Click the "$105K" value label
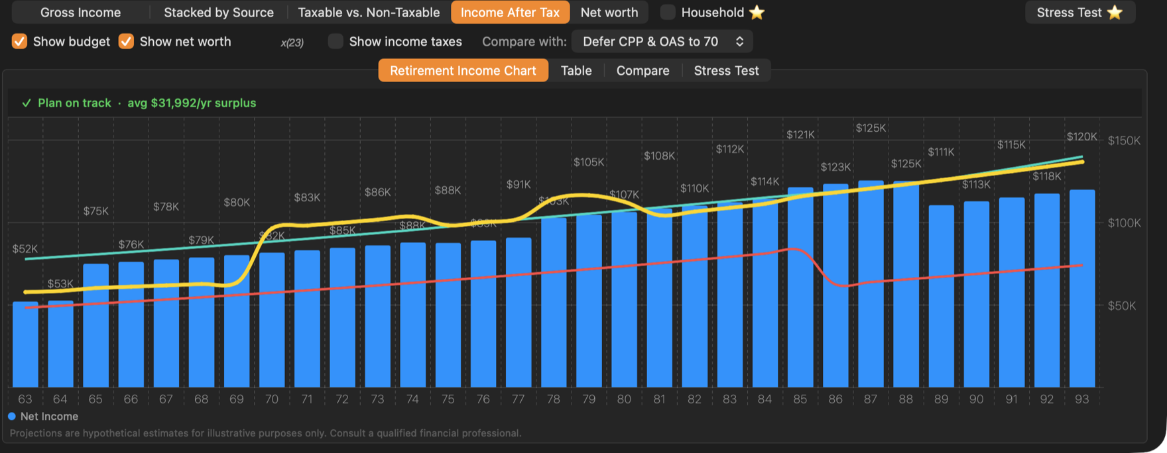The image size is (1167, 453). (x=589, y=162)
